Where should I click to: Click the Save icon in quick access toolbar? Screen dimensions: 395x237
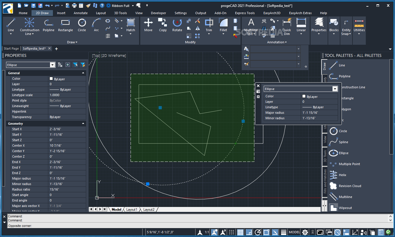tap(34, 5)
